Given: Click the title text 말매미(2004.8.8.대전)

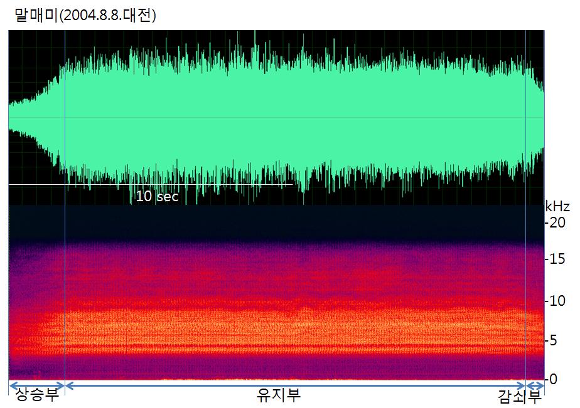Looking at the screenshot, I should tap(85, 15).
